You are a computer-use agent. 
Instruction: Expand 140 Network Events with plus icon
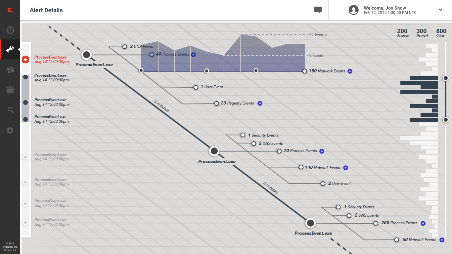345,168
